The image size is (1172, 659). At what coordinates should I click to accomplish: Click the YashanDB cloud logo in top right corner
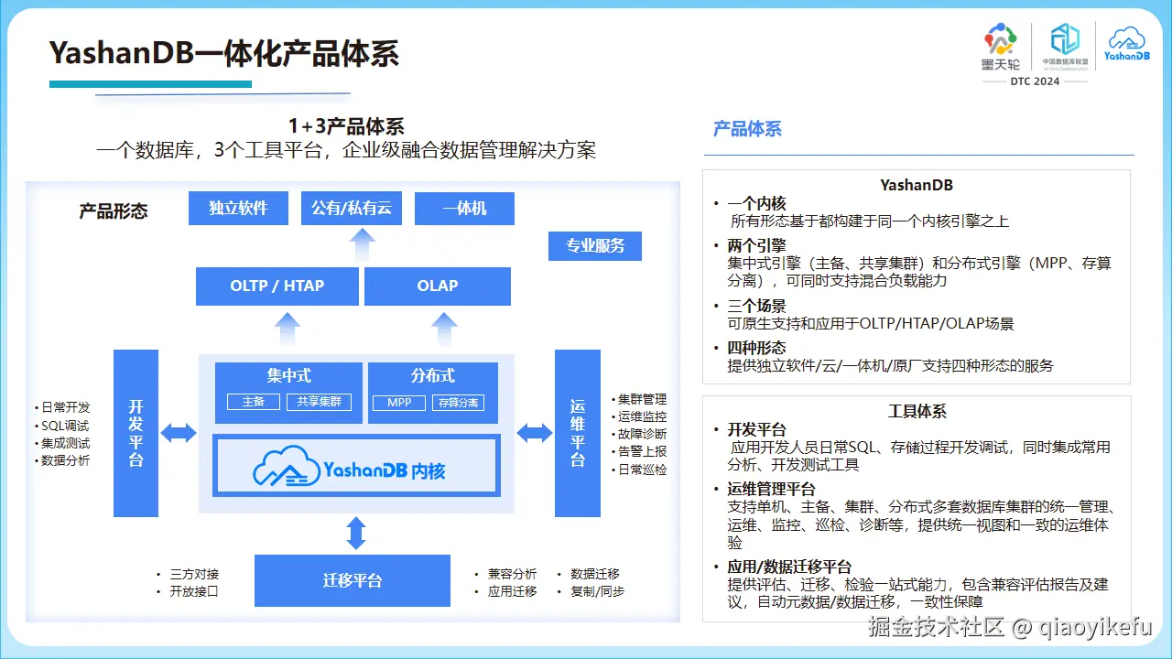(x=1126, y=41)
